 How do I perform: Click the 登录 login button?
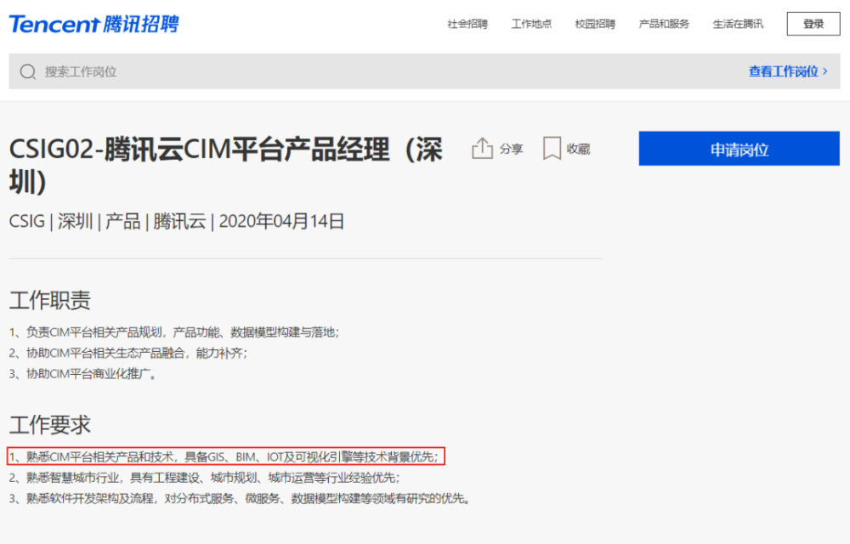[813, 24]
